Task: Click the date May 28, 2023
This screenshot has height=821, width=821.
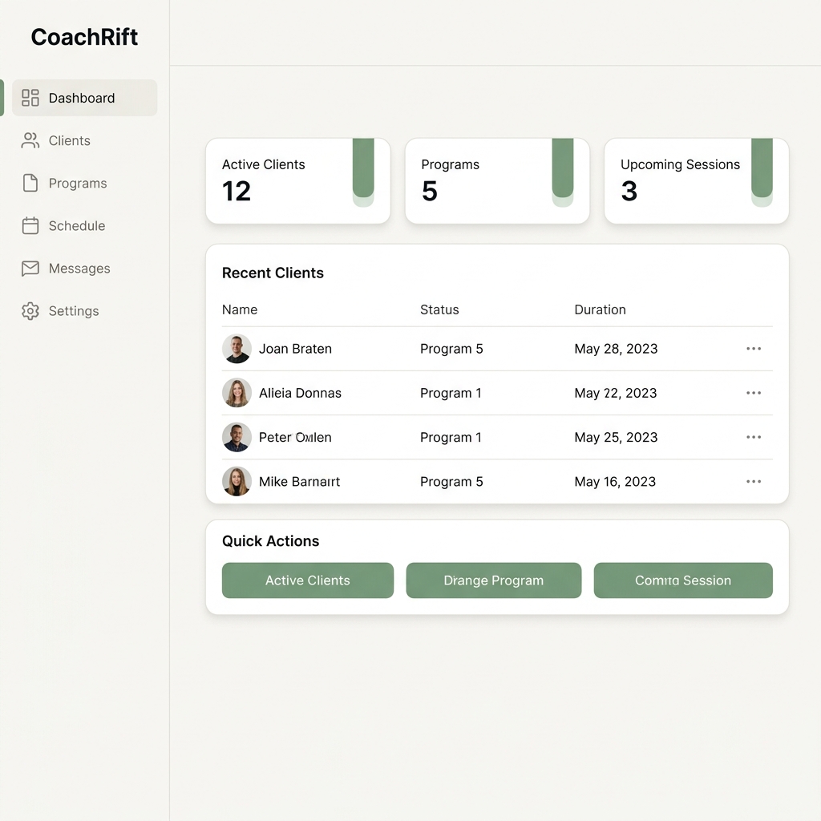Action: [x=616, y=349]
